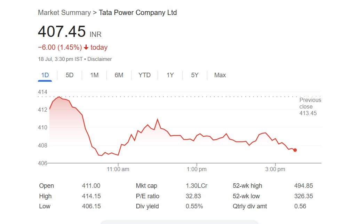The image size is (343, 224).
Task: Click the Tata Power Company Ltd title
Action: click(x=138, y=13)
